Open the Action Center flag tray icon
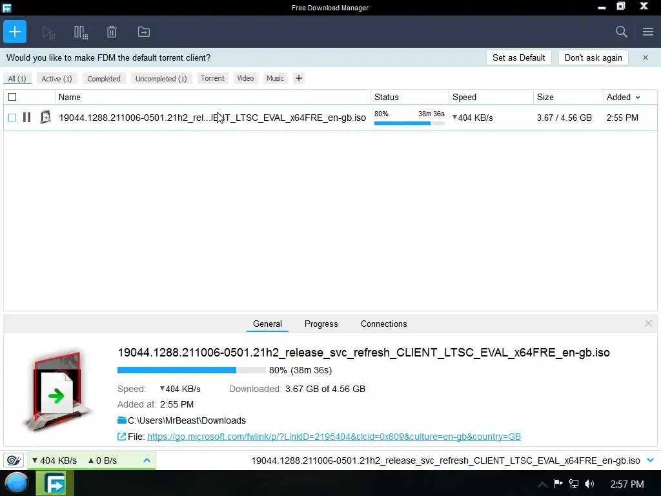 pos(558,483)
